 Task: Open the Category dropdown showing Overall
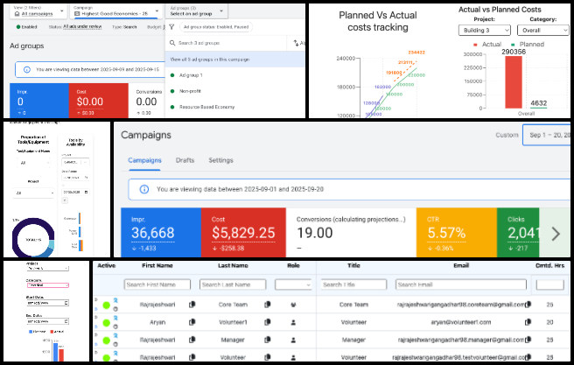(549, 30)
